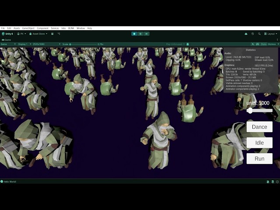This screenshot has width=280, height=210.
Task: Open the Undo History icon
Action: click(x=252, y=34)
